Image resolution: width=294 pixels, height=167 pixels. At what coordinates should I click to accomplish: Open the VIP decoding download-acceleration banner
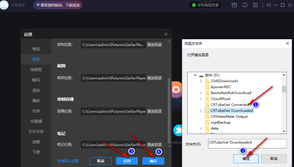point(58,5)
